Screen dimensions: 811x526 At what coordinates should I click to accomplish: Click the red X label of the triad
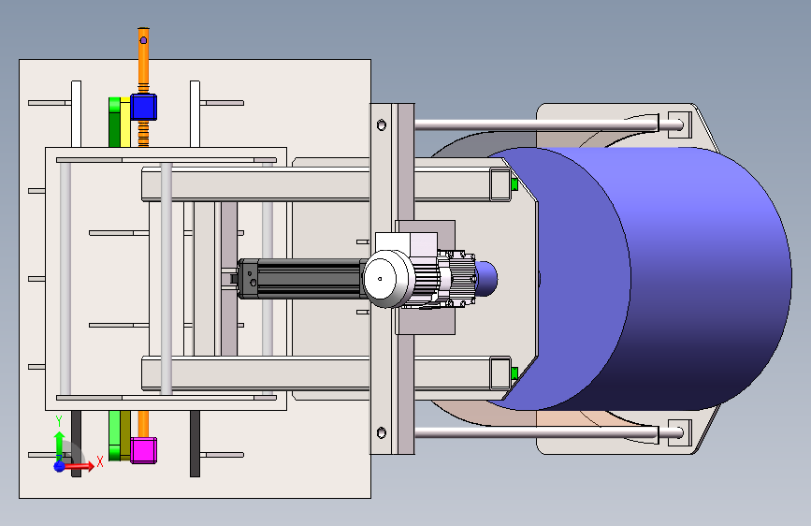point(100,461)
